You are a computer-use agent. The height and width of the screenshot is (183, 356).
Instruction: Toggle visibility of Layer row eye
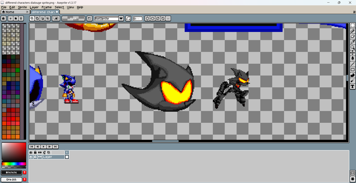pos(31,157)
